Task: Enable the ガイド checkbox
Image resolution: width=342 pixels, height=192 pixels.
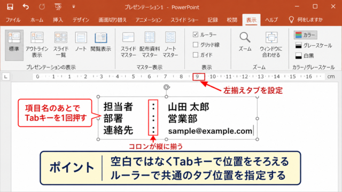Action: pyautogui.click(x=196, y=55)
